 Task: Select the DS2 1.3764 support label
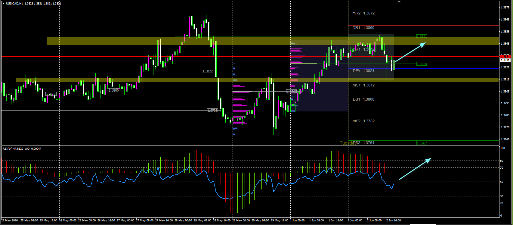[x=363, y=143]
